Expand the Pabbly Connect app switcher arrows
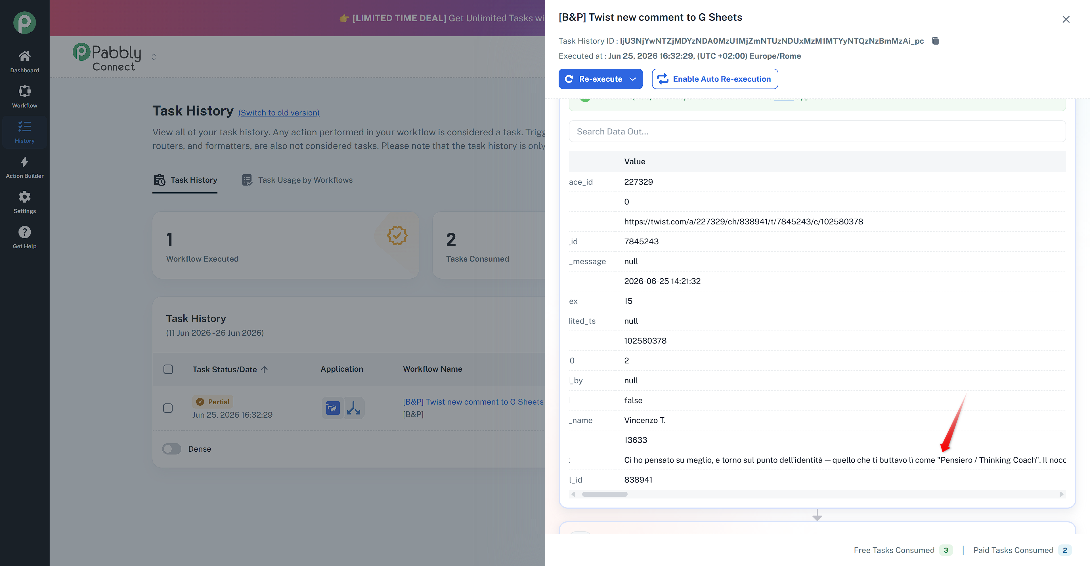The width and height of the screenshot is (1090, 566). (154, 57)
